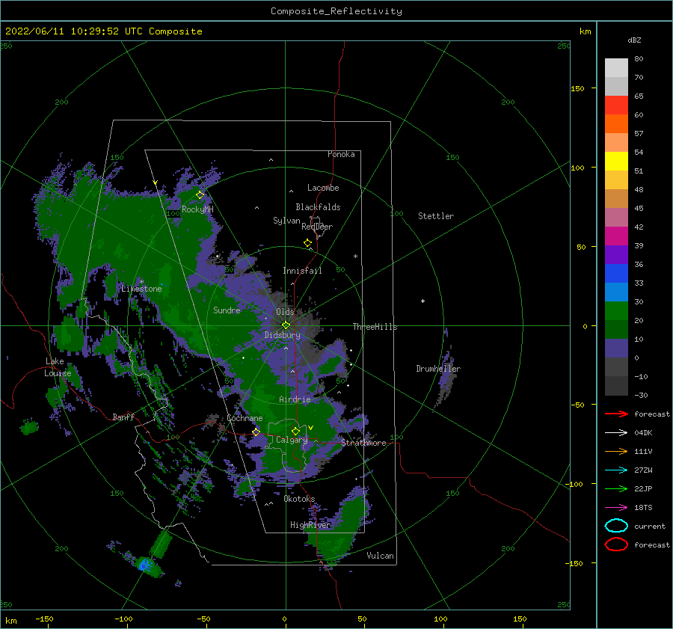This screenshot has height=629, width=673.
Task: Click the RockyMH label
Action: [x=197, y=209]
